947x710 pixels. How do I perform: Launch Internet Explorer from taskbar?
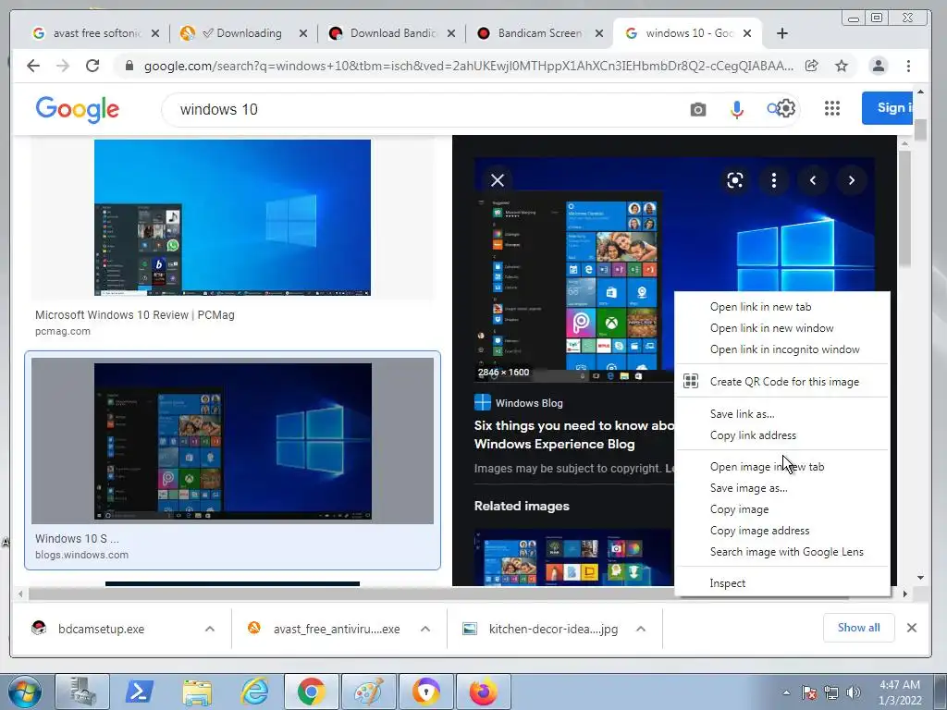[x=254, y=692]
